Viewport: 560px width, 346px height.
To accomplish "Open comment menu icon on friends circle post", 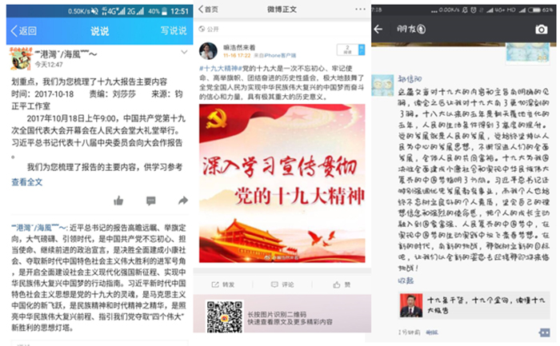I will click(x=544, y=332).
